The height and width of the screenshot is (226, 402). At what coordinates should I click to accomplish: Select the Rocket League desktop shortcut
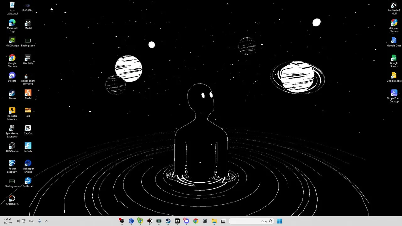(x=12, y=167)
